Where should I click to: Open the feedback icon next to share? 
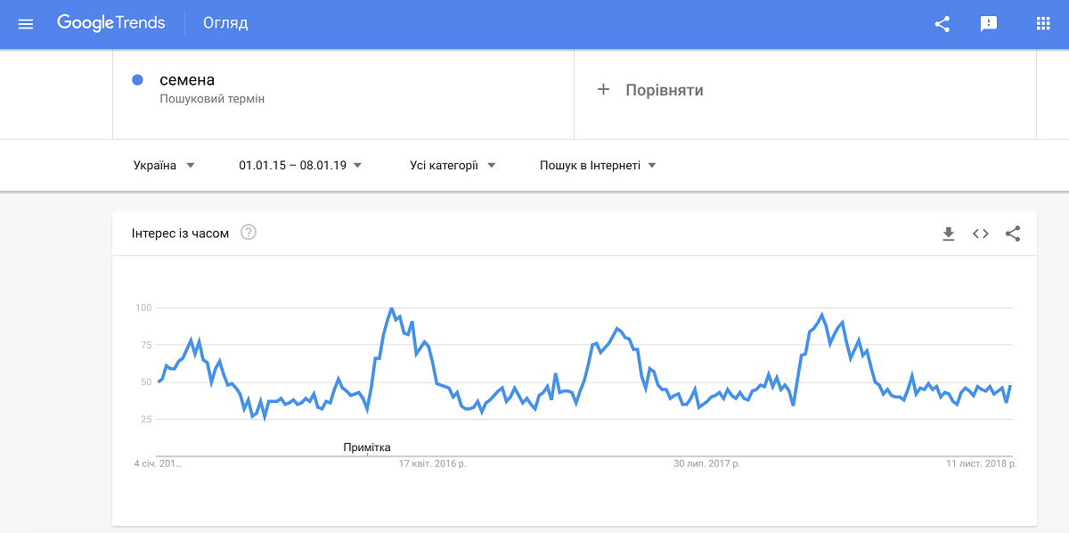pos(989,24)
